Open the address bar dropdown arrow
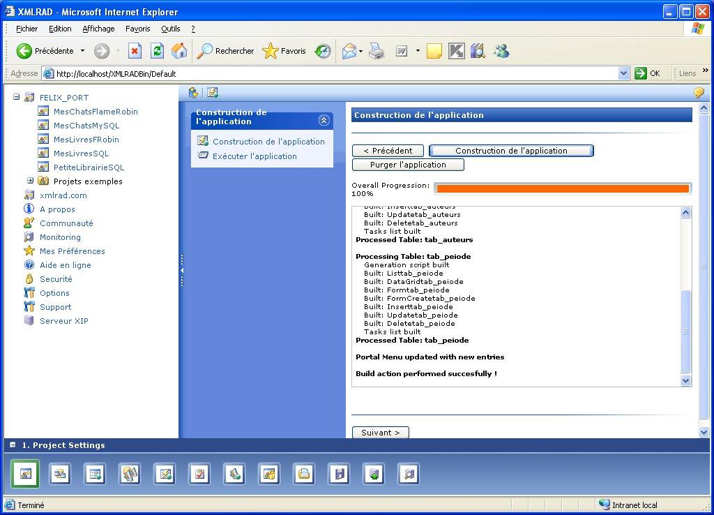Viewport: 714px width, 515px height. [x=623, y=73]
